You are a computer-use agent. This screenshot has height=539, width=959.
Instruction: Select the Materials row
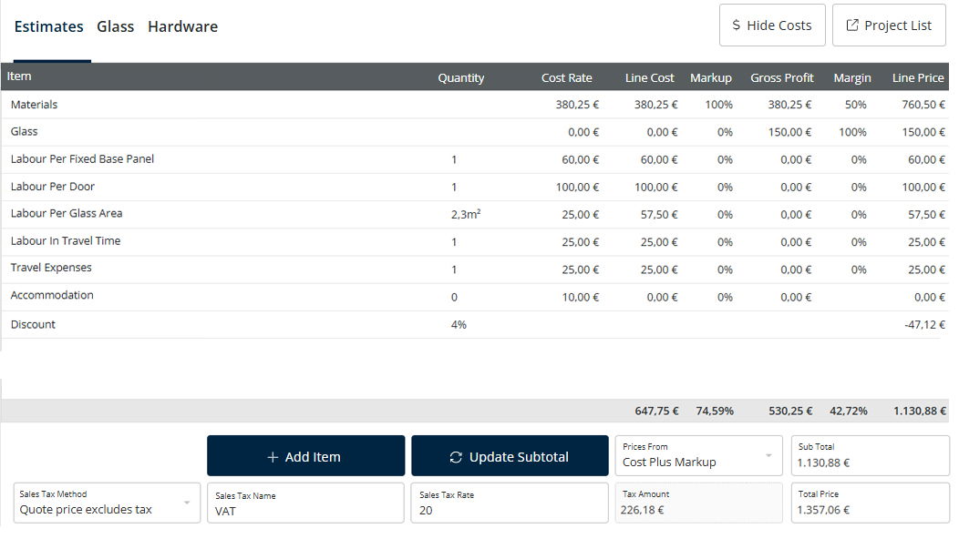point(34,105)
